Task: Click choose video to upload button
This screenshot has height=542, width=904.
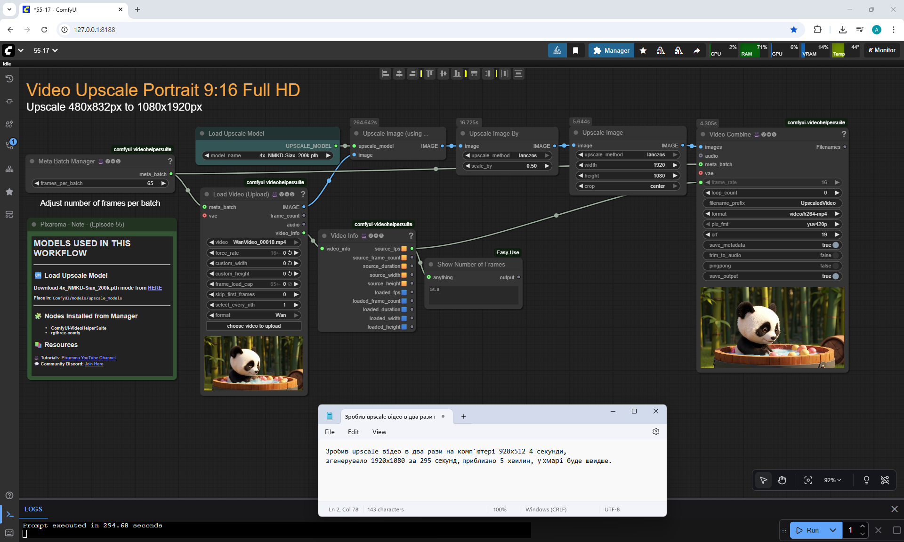Action: point(254,326)
